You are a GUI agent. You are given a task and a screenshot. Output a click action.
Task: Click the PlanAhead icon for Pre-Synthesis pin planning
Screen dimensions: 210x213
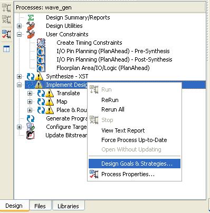click(41, 51)
